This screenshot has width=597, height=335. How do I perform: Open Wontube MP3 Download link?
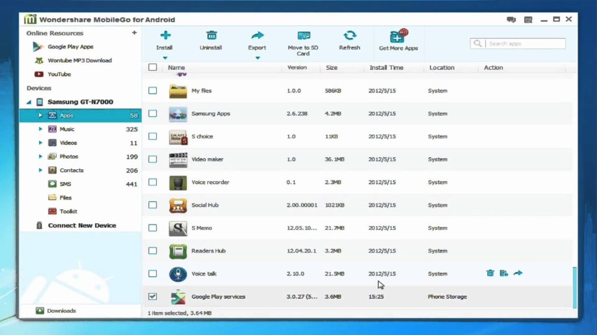click(x=79, y=60)
